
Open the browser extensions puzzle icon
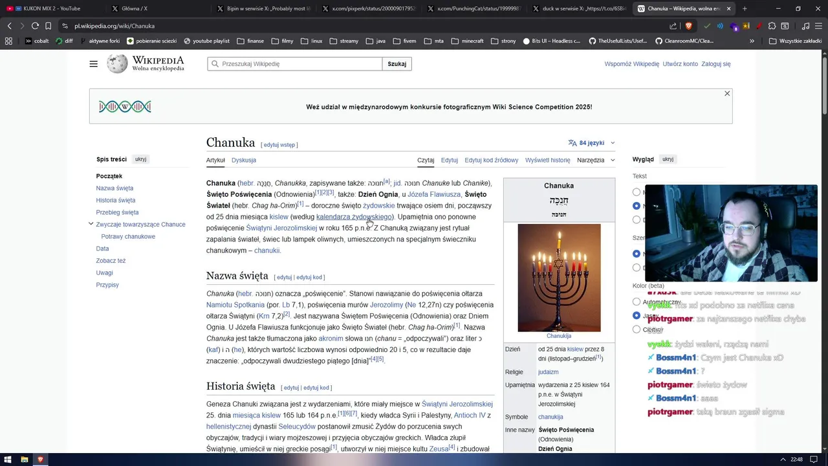click(x=772, y=26)
